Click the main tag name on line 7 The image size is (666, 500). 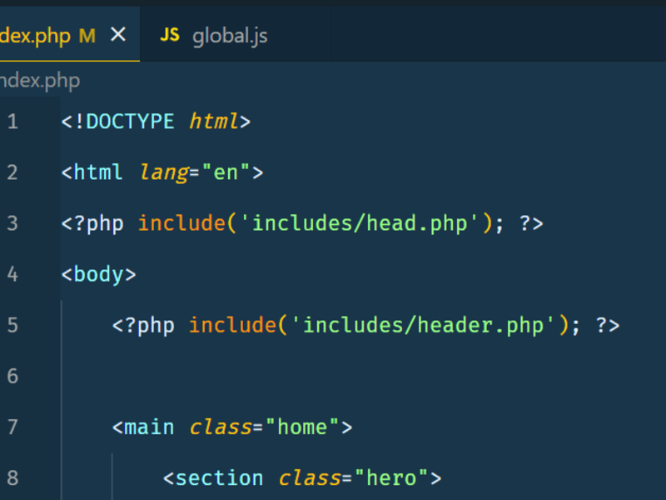pyautogui.click(x=149, y=427)
